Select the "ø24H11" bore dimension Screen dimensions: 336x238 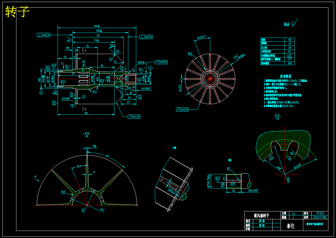pyautogui.click(x=53, y=79)
